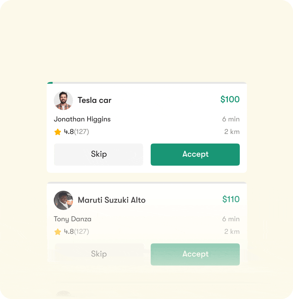Skip the Tesla car ride offer
This screenshot has height=299, width=293.
tap(98, 154)
